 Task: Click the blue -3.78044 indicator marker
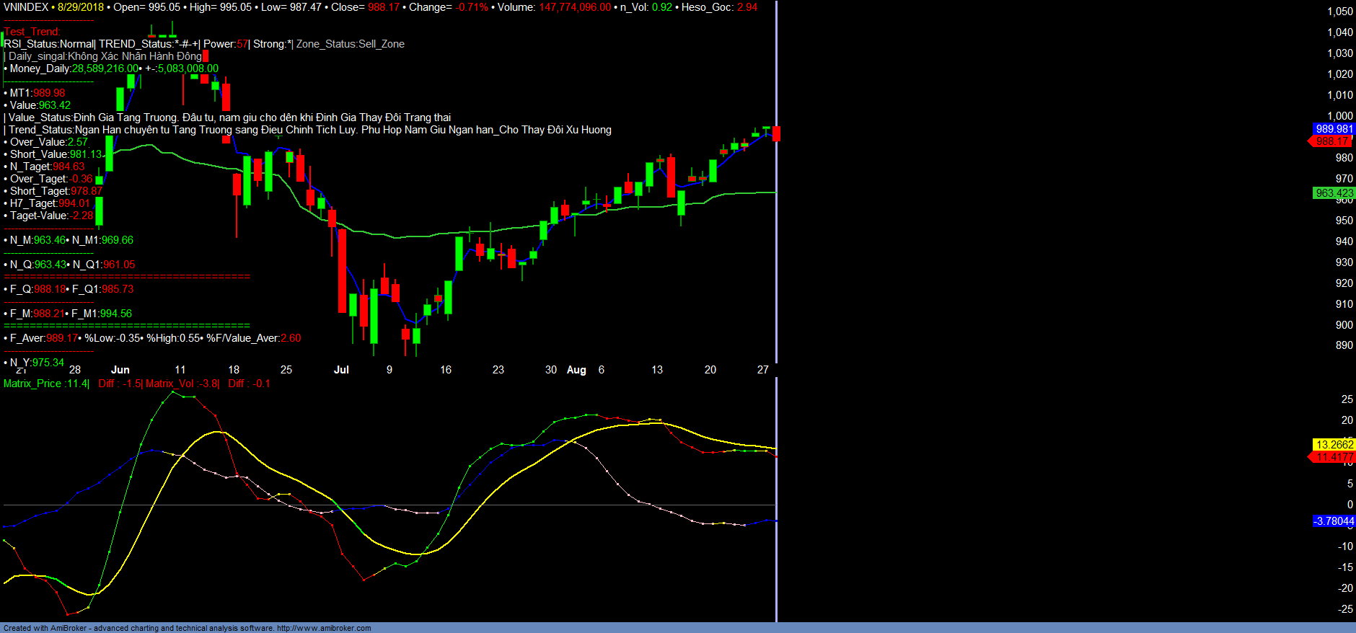point(1334,521)
